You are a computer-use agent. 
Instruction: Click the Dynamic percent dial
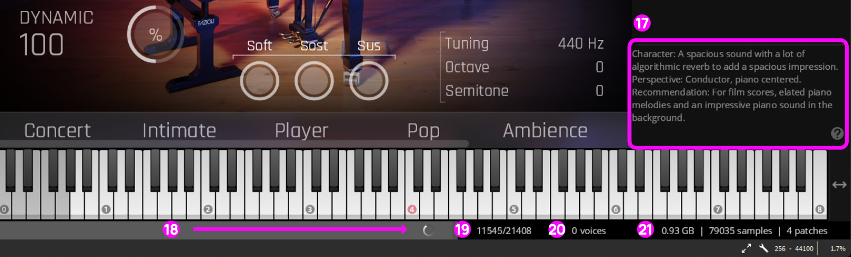click(x=155, y=35)
